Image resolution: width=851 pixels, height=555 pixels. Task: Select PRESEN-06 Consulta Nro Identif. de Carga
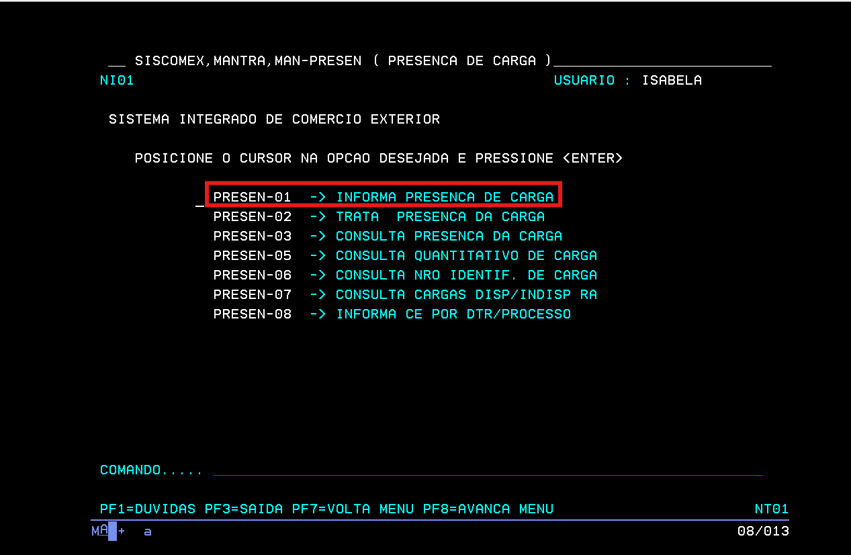coord(405,275)
